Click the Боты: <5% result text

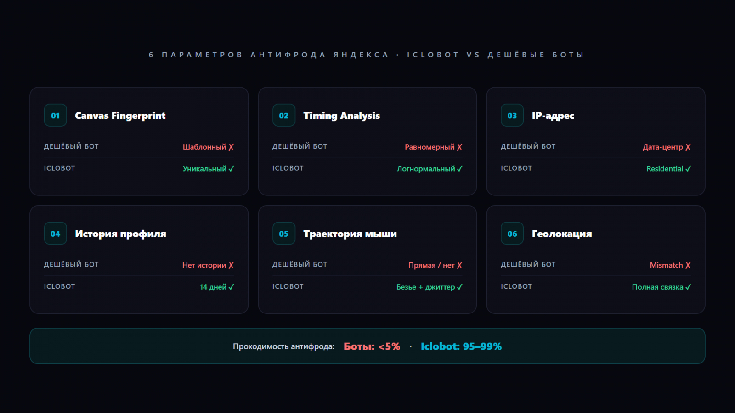(x=372, y=346)
